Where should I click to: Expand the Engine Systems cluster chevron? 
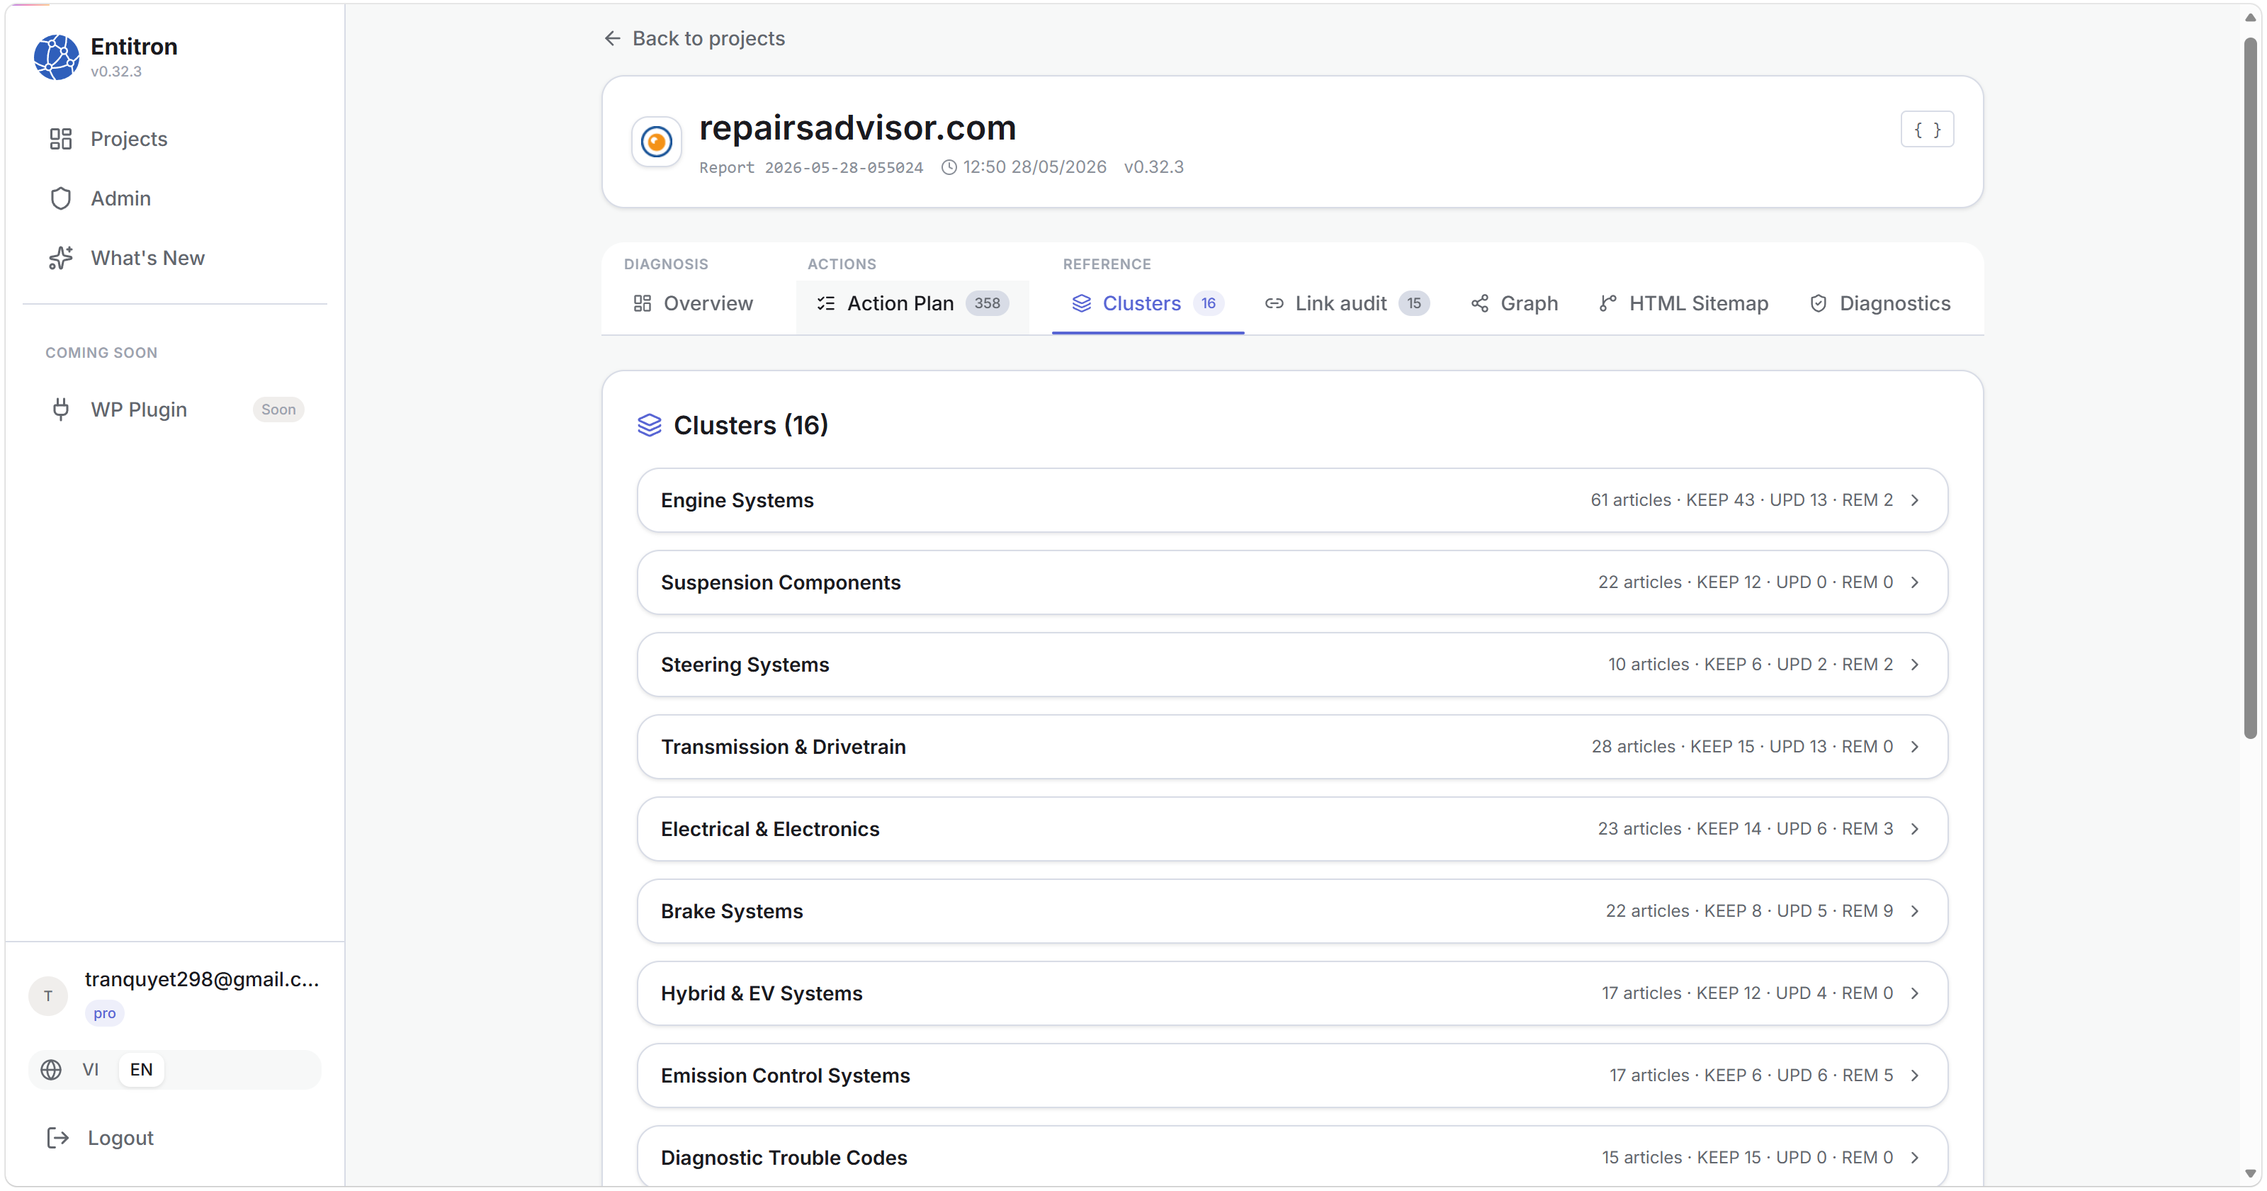1914,500
